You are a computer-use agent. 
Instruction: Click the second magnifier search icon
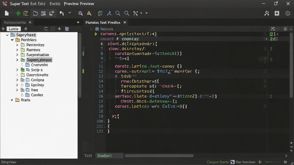click(x=127, y=13)
